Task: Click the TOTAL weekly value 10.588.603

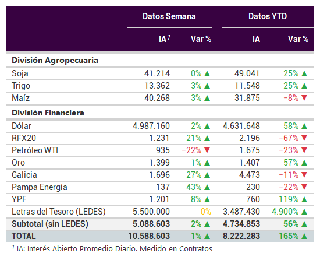Action: (149, 236)
